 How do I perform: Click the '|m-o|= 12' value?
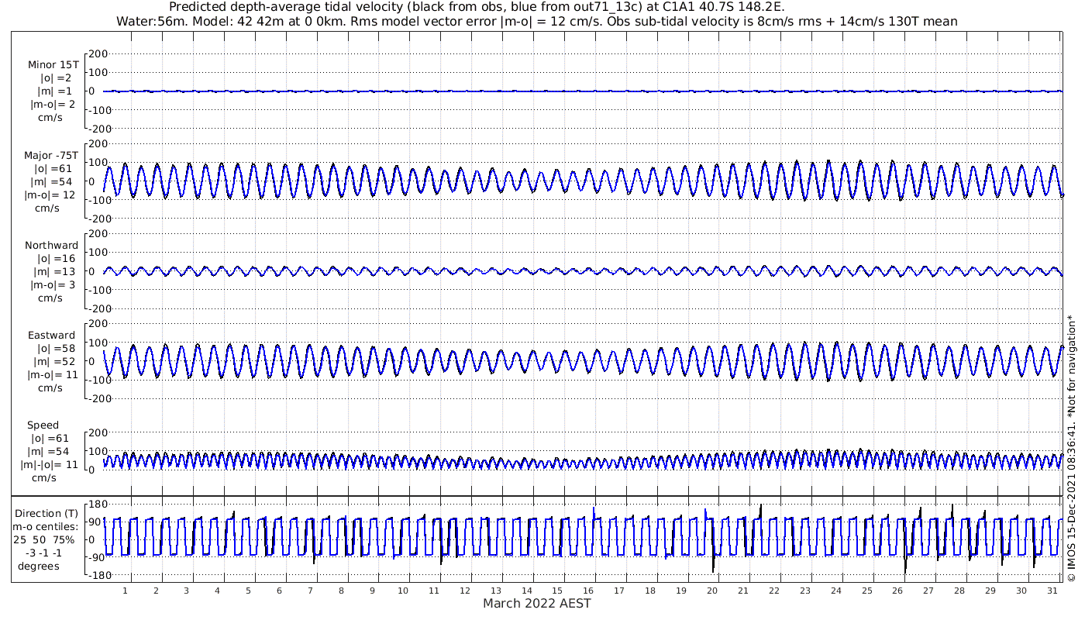[x=50, y=195]
